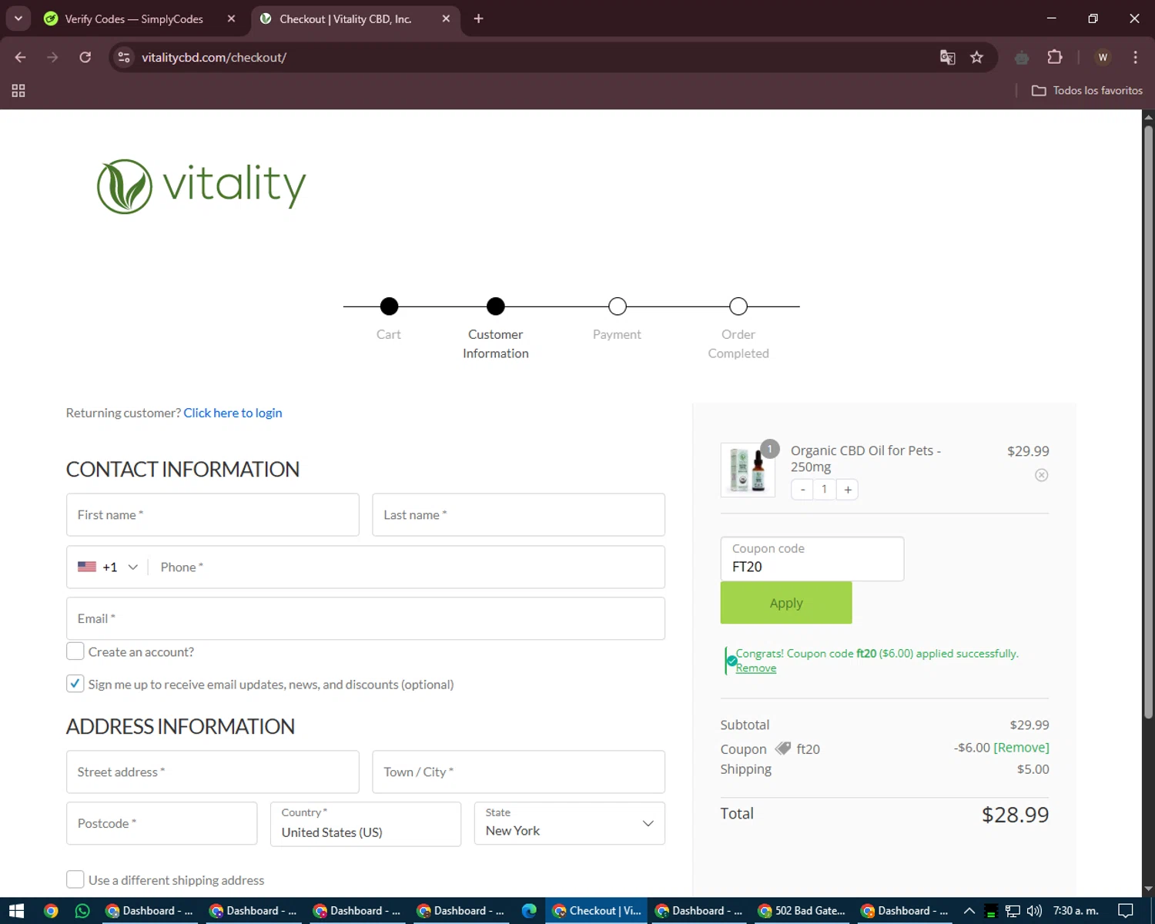1155x924 pixels.
Task: Click the browser back arrow
Action: 21,57
